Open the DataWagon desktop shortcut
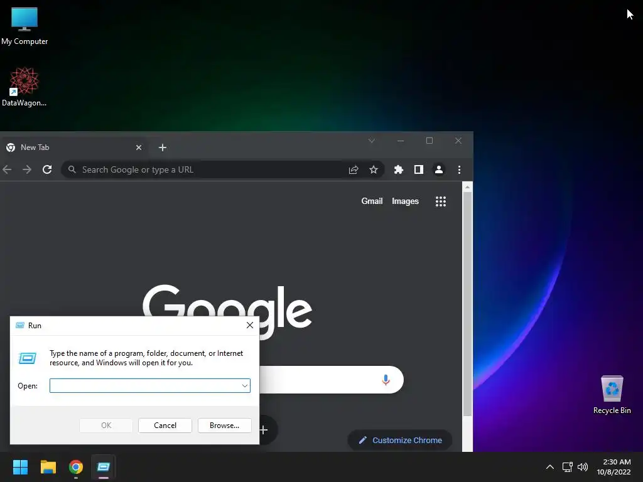Viewport: 643px width, 482px height. 24,87
